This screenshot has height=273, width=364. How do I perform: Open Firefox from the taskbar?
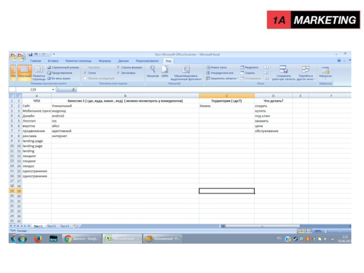click(x=38, y=238)
